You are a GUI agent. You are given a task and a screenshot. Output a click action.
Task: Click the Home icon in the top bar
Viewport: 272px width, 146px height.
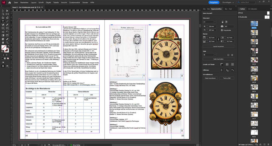[10, 3]
